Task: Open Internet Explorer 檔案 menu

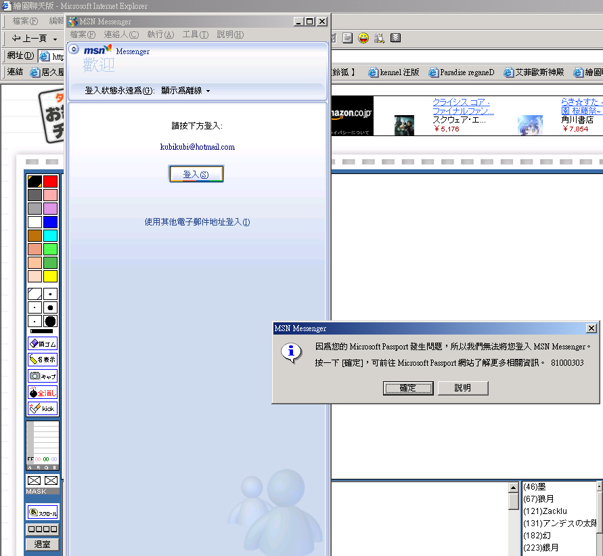Action: [x=25, y=21]
